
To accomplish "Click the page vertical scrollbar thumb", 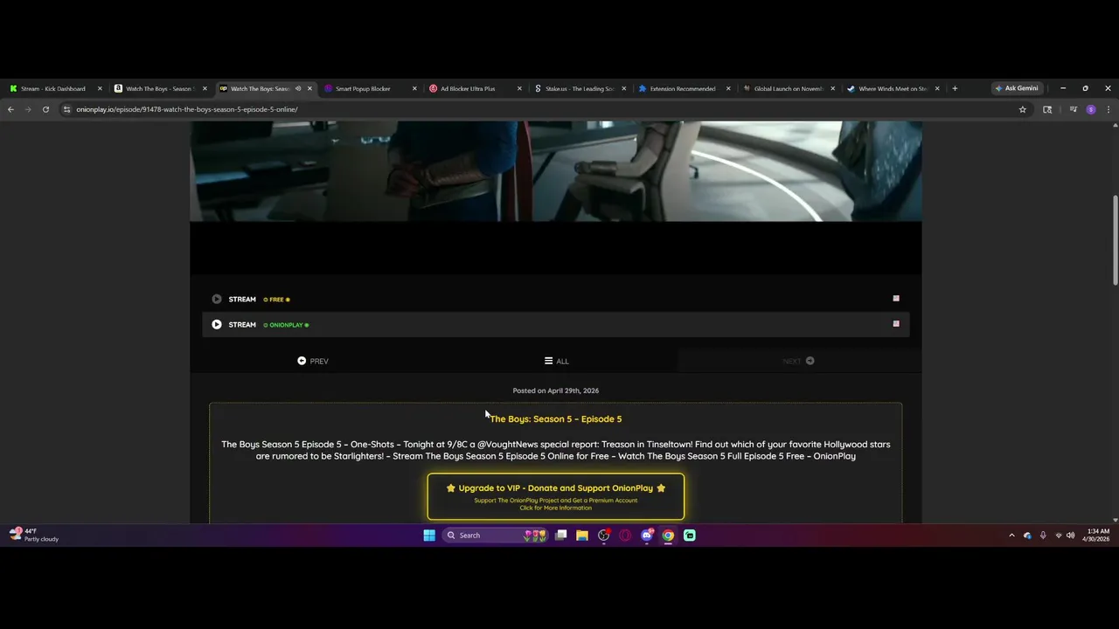I will pos(1115,240).
